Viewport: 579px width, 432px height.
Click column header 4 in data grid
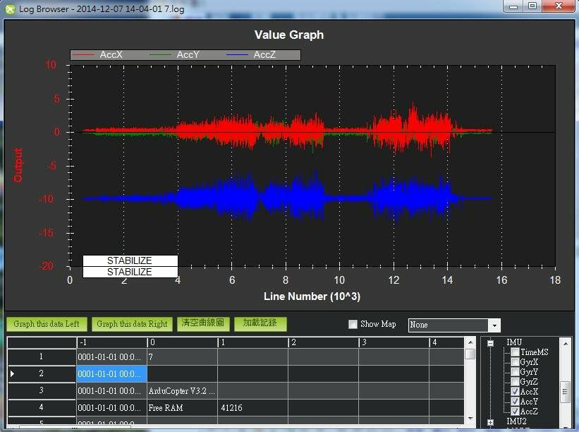pos(447,342)
